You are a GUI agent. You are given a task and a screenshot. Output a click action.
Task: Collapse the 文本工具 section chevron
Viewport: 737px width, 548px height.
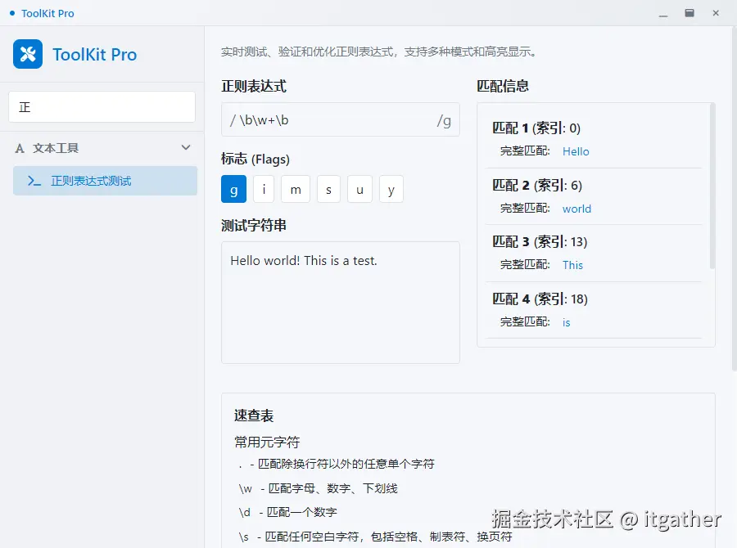(x=186, y=147)
